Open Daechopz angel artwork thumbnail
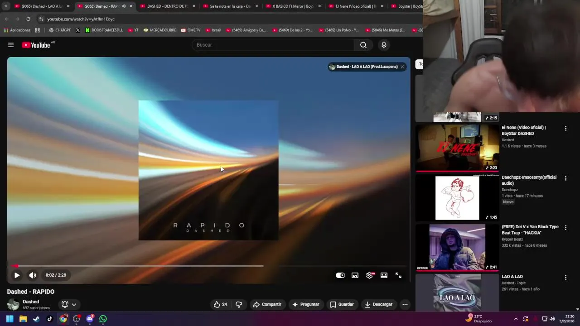This screenshot has height=326, width=580. pos(457,198)
